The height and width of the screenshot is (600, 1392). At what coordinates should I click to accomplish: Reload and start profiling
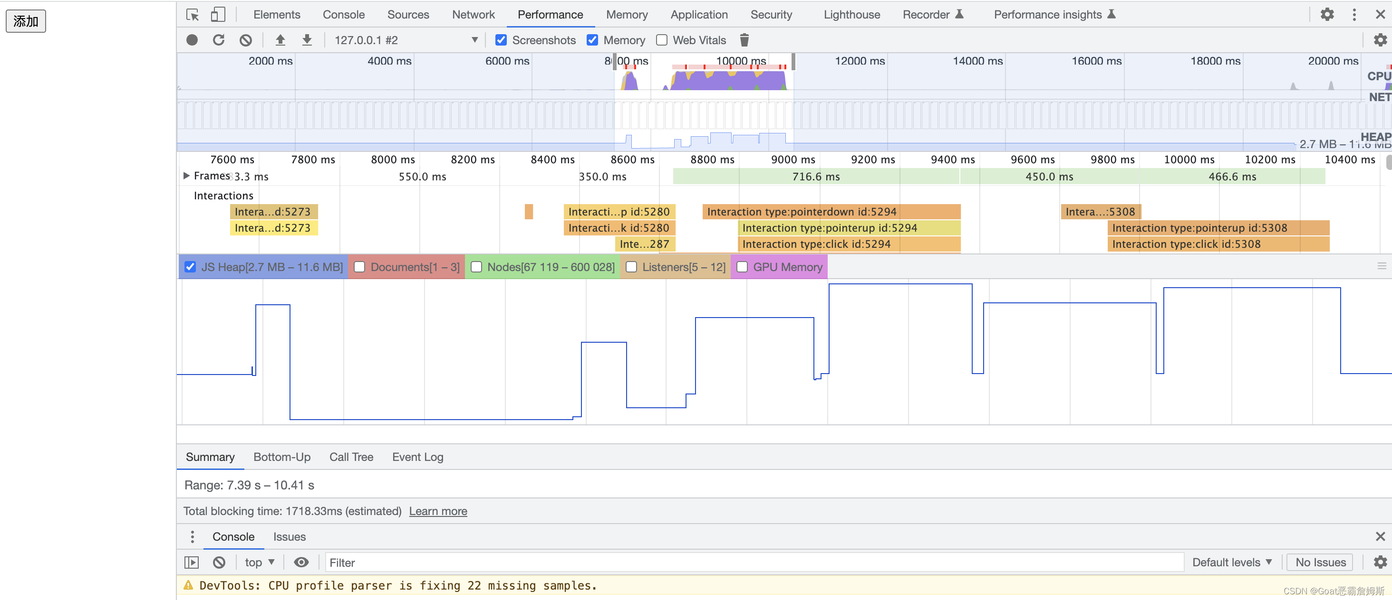click(x=218, y=40)
